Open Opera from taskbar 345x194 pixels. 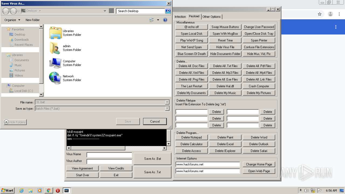pyautogui.click(x=58, y=190)
